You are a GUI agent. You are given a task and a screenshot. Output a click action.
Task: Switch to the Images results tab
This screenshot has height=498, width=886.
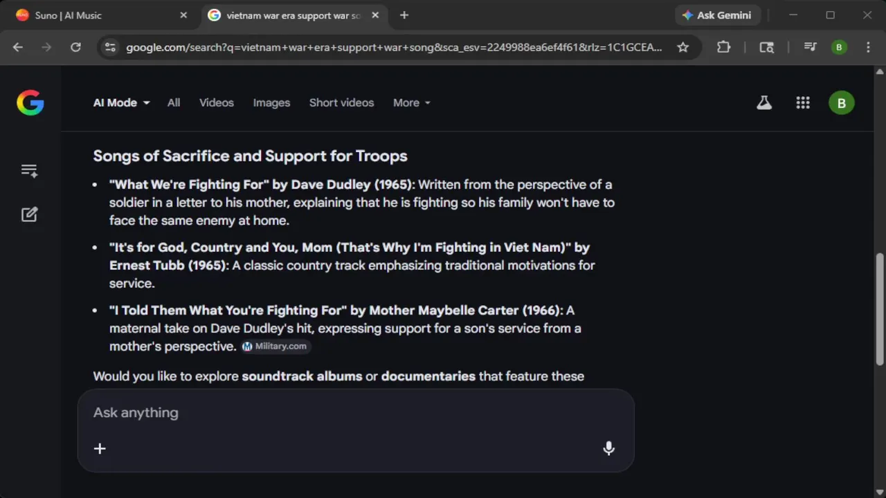click(271, 103)
